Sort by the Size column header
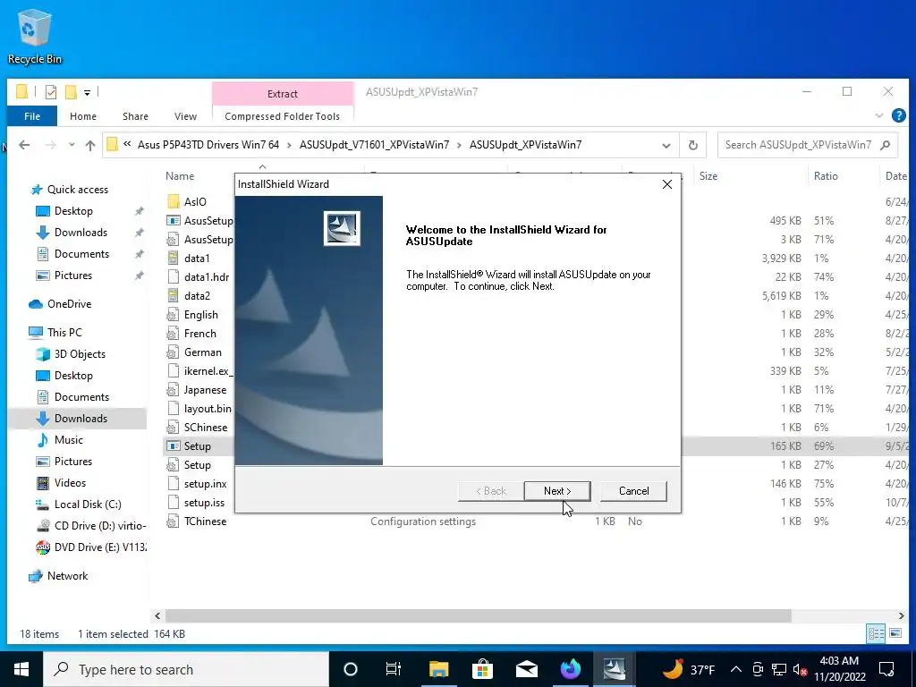Image resolution: width=916 pixels, height=687 pixels. pyautogui.click(x=708, y=176)
